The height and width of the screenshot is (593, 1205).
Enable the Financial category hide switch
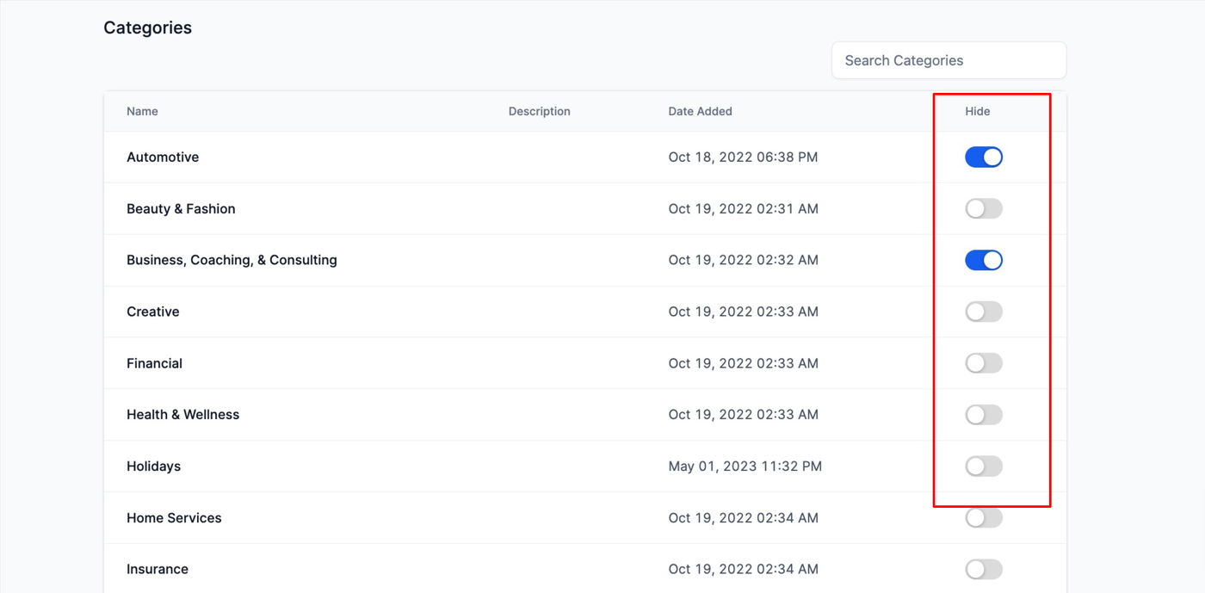pyautogui.click(x=983, y=363)
